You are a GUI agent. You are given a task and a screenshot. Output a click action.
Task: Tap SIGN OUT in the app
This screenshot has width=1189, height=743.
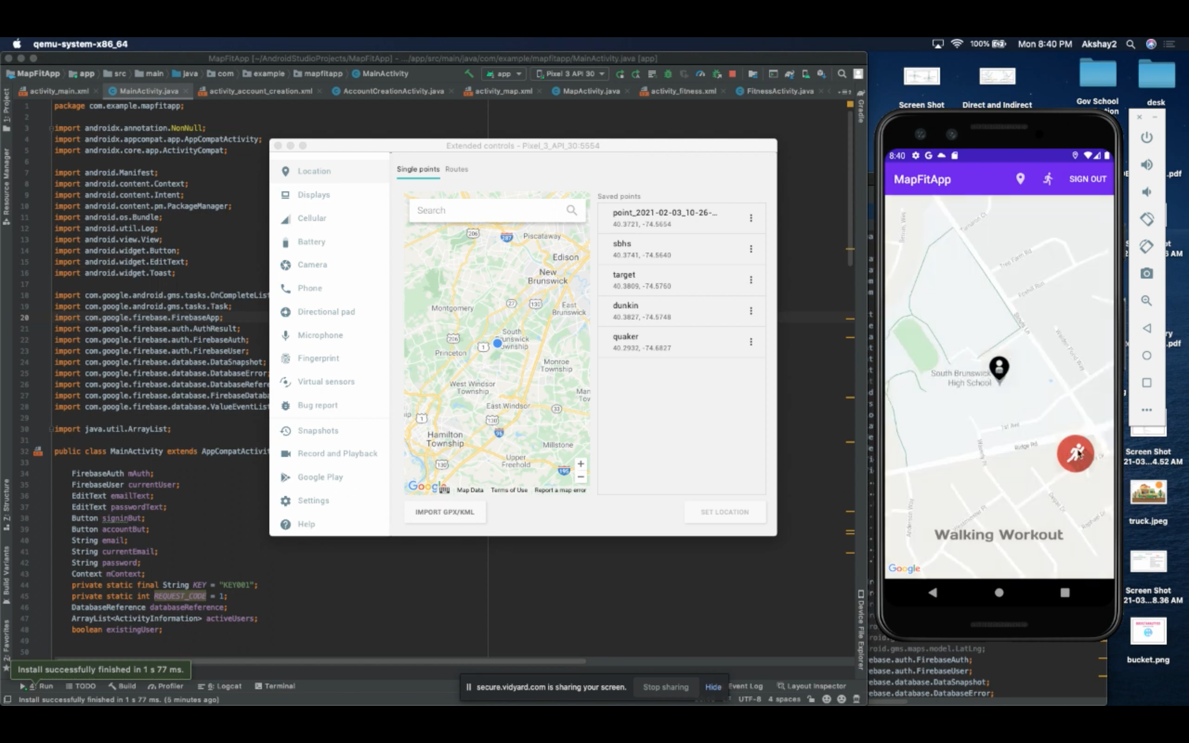click(1087, 179)
